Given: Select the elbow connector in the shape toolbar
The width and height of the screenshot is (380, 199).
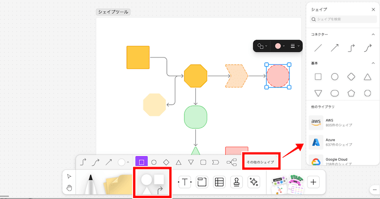Looking at the screenshot, I should [x=84, y=162].
